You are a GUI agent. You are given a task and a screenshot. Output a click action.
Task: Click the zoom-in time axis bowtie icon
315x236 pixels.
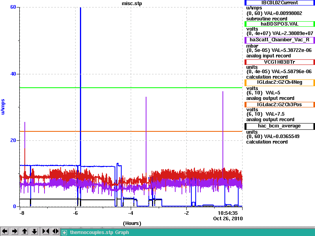click(x=46, y=231)
